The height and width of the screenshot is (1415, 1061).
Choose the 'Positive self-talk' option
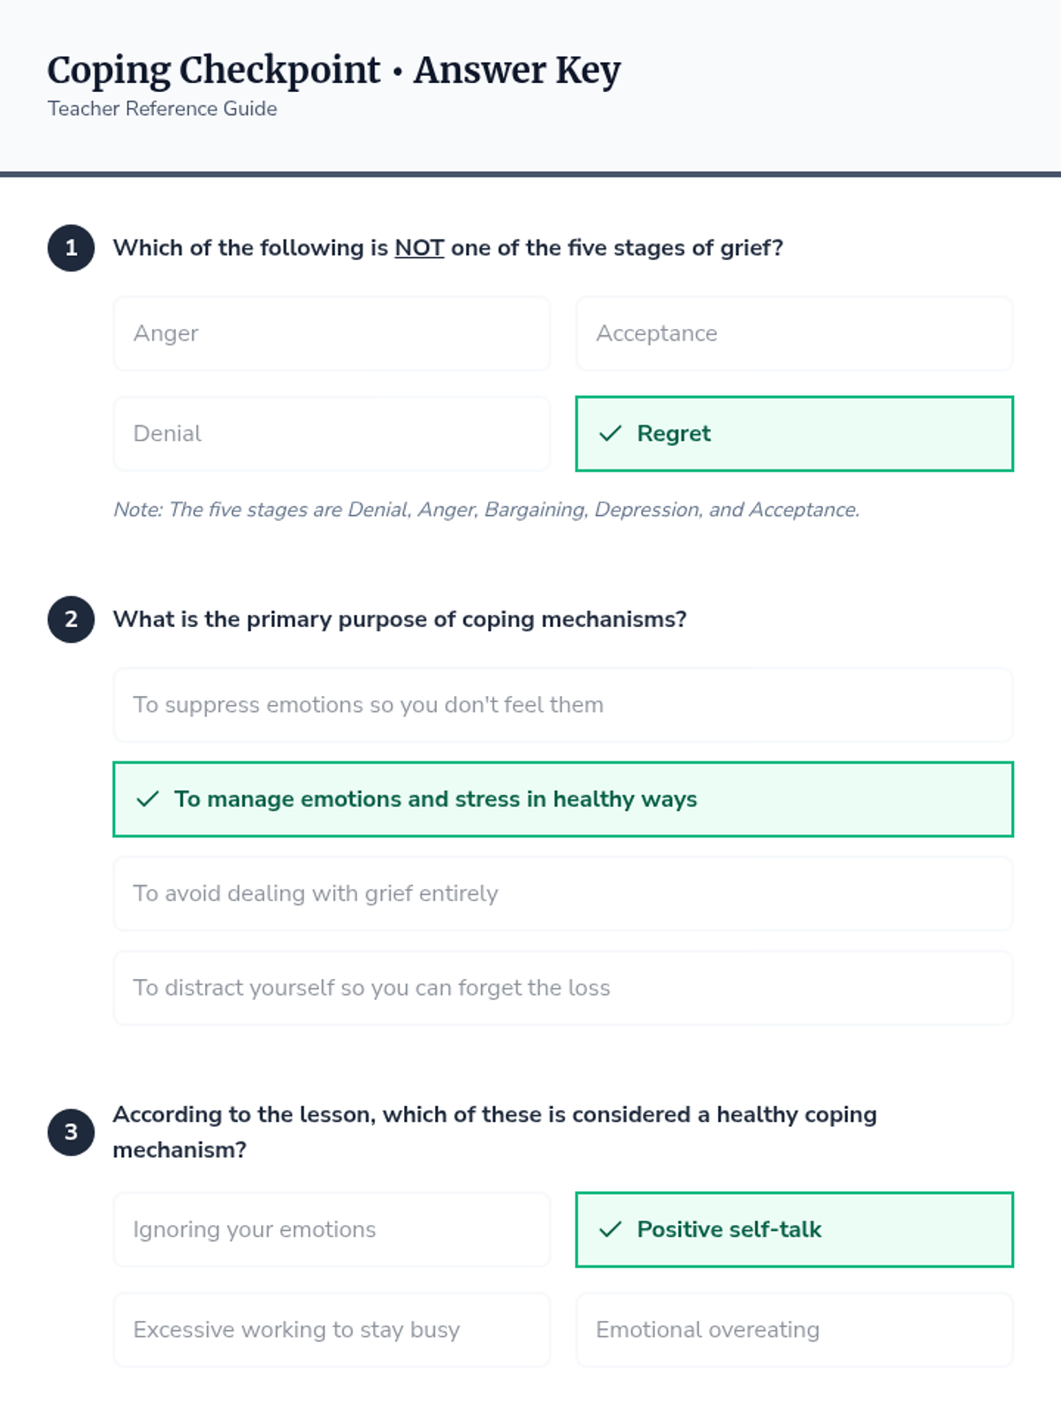click(x=794, y=1229)
